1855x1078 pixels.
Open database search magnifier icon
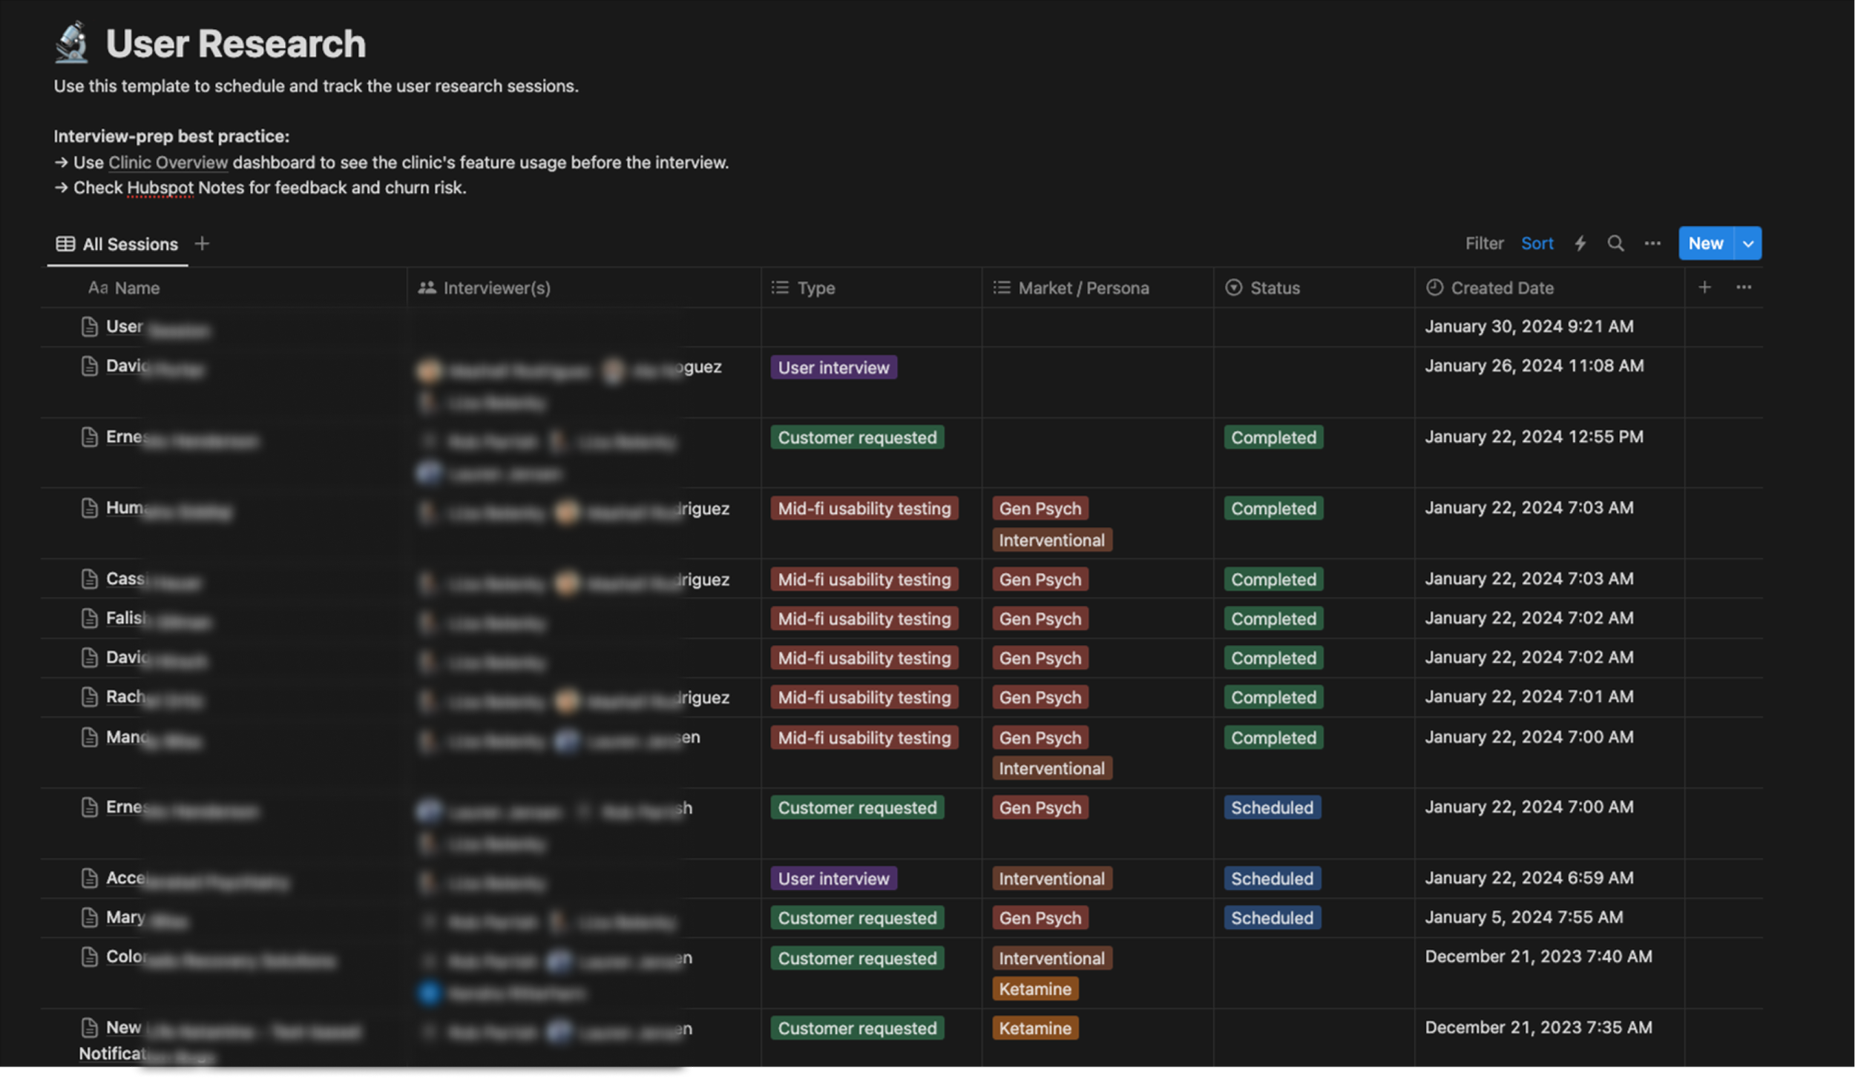tap(1615, 243)
